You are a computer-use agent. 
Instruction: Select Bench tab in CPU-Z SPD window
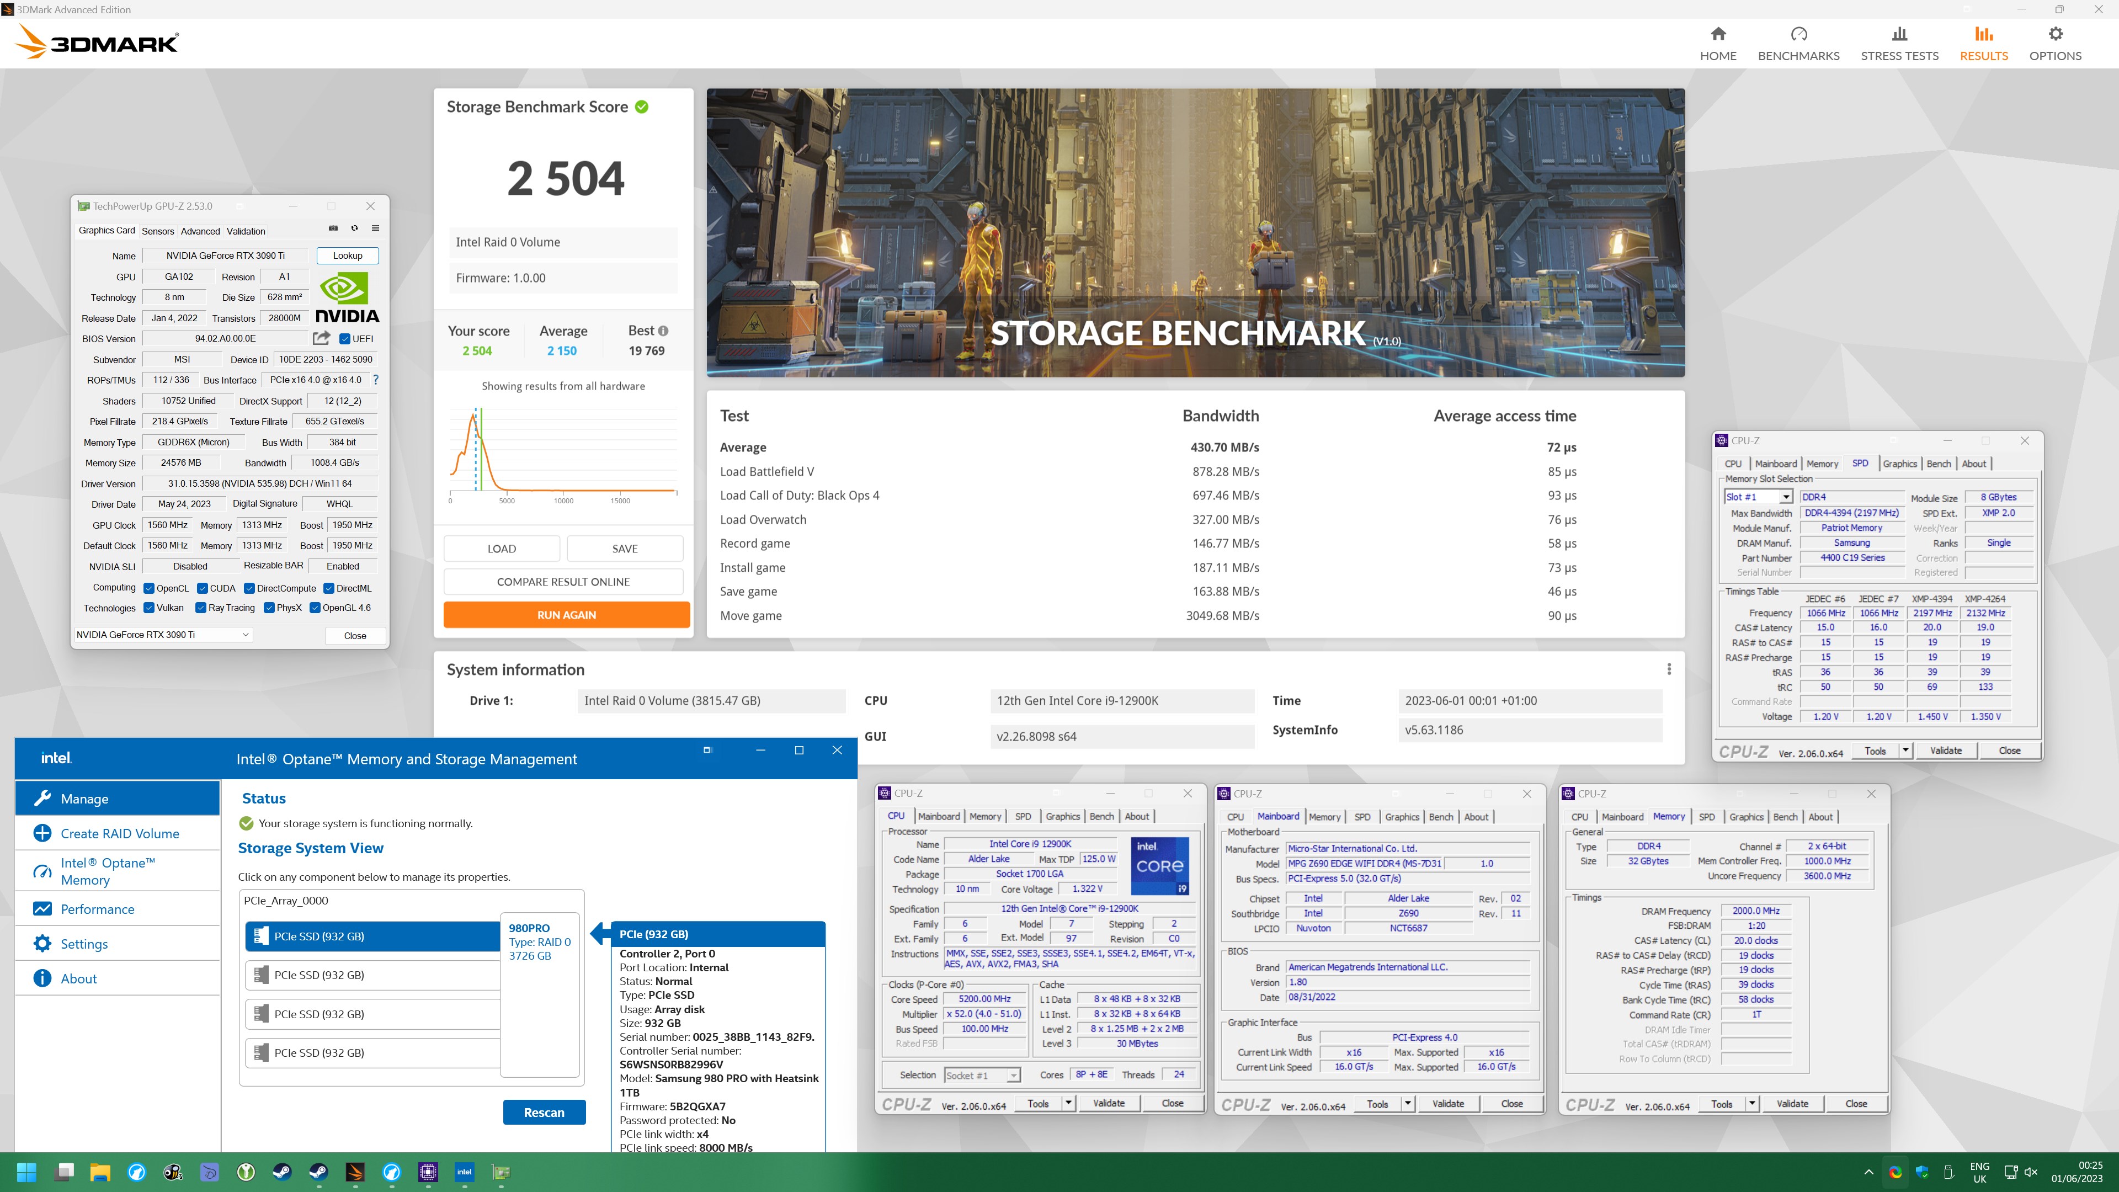click(1939, 464)
